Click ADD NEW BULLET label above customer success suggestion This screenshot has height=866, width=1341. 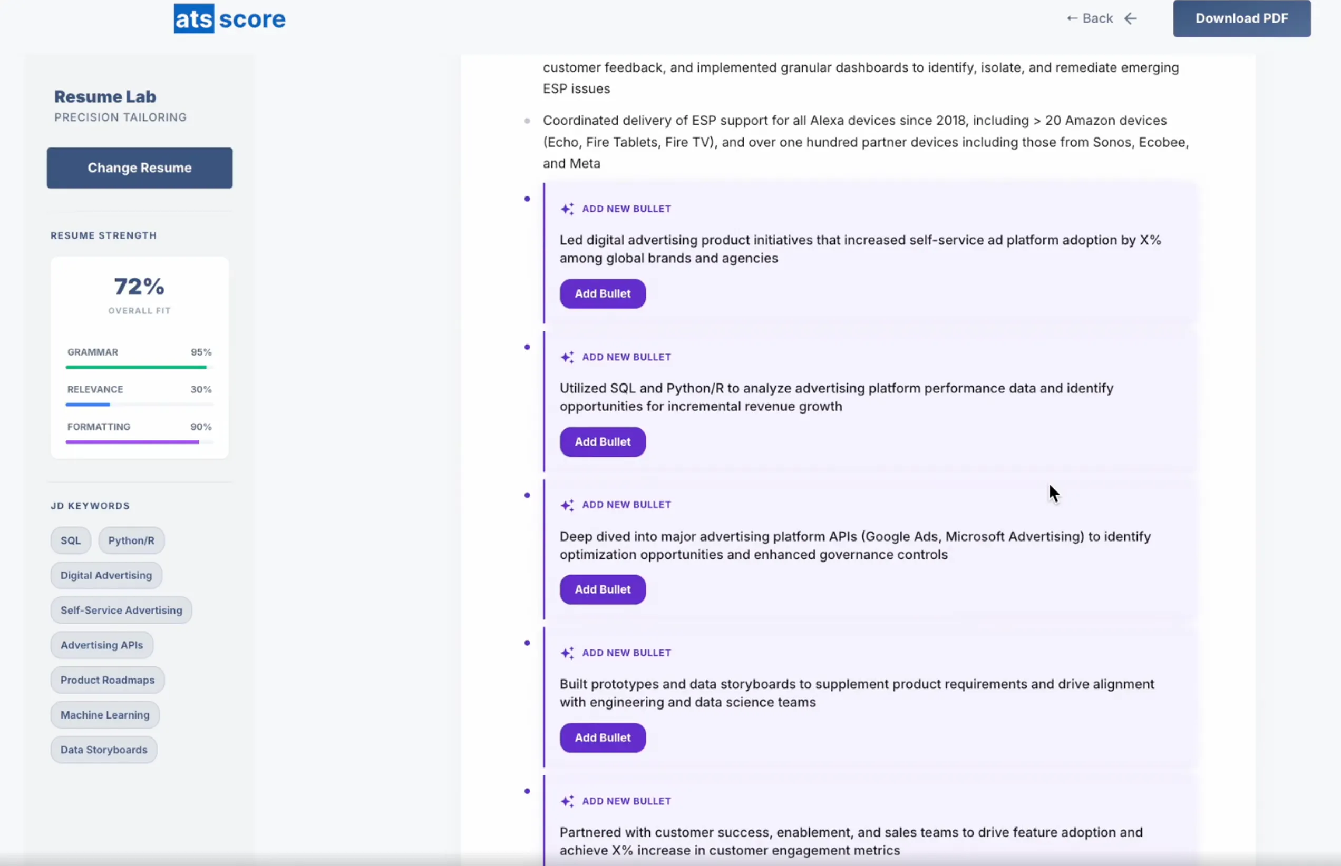pyautogui.click(x=626, y=801)
